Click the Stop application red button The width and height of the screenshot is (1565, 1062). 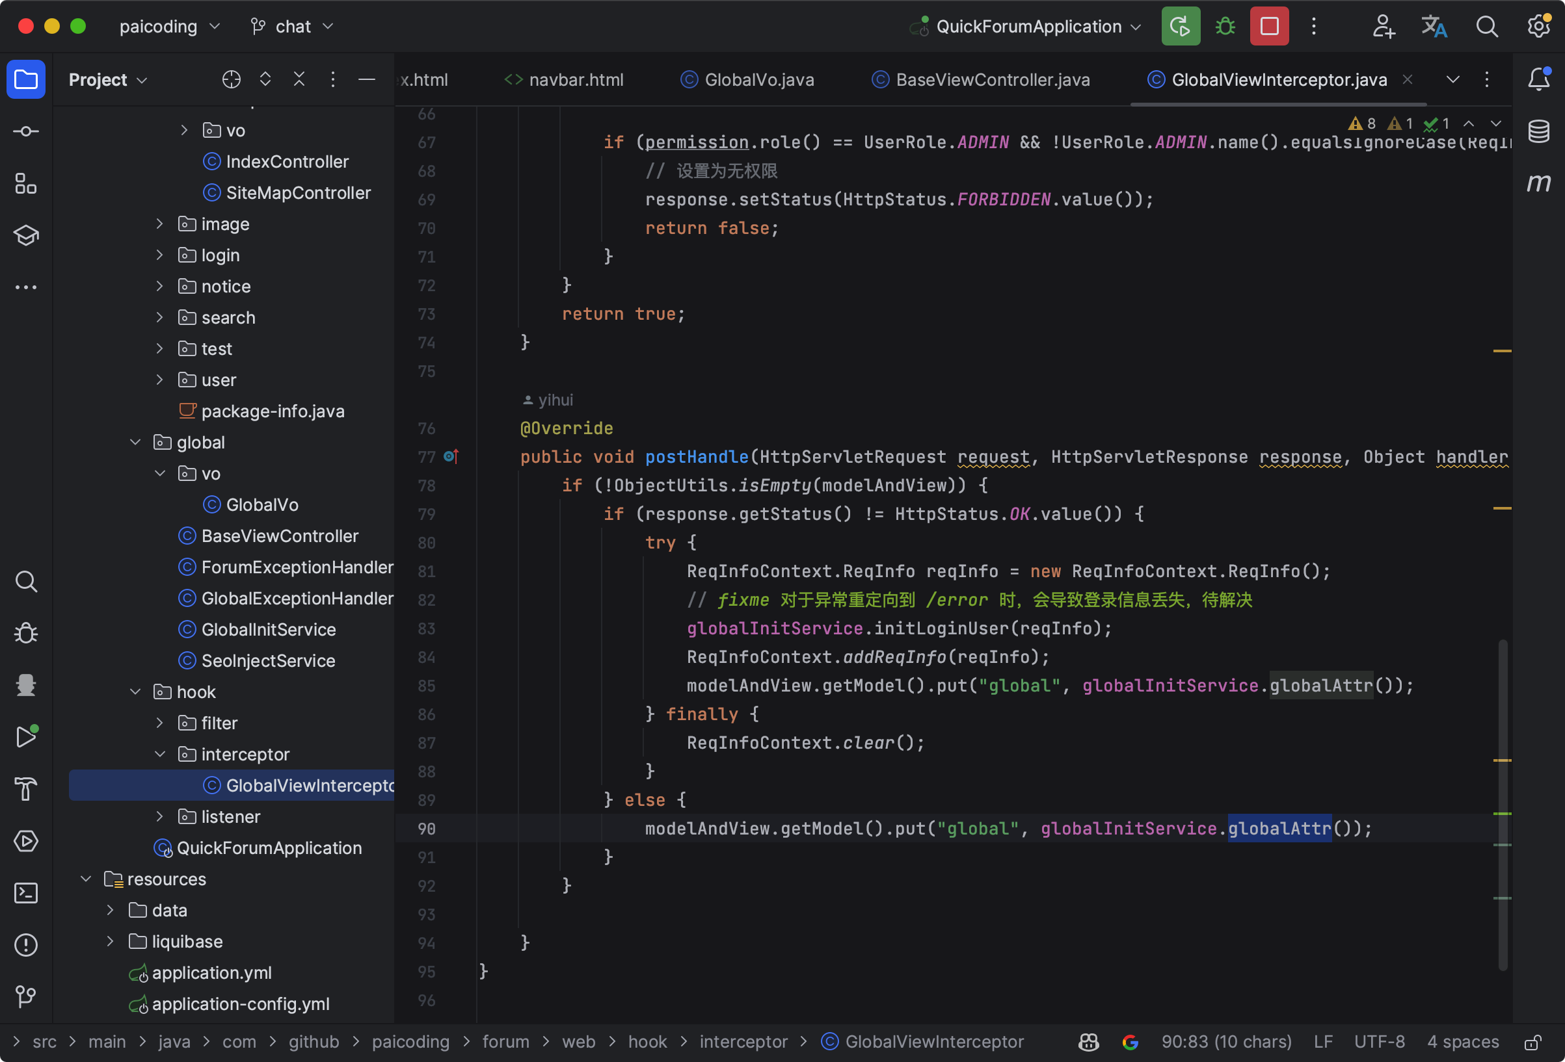point(1268,26)
